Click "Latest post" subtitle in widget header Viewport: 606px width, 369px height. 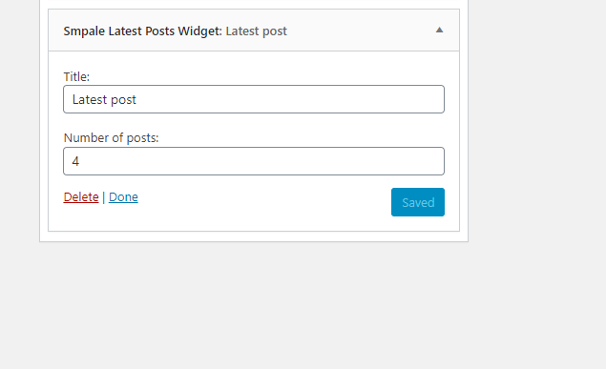(x=256, y=31)
